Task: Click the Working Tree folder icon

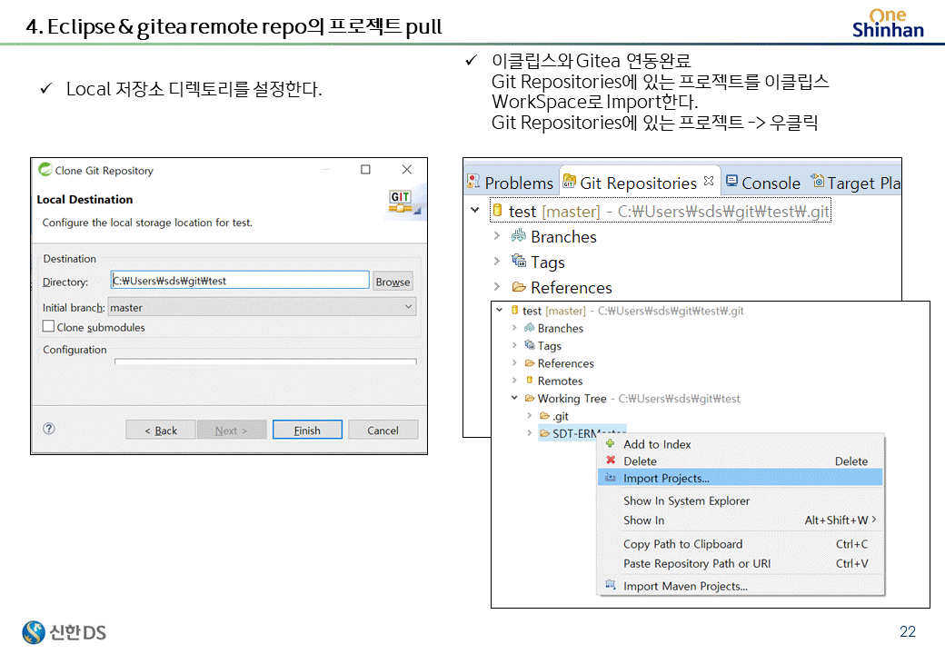Action: click(x=530, y=398)
